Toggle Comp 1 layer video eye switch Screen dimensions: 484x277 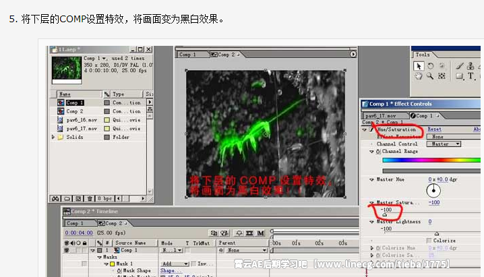[67, 251]
